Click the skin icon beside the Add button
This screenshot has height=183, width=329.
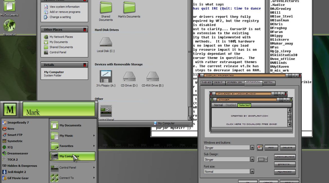[x=260, y=148]
